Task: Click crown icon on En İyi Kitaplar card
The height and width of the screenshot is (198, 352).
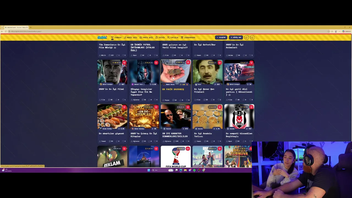Action: pos(156,107)
